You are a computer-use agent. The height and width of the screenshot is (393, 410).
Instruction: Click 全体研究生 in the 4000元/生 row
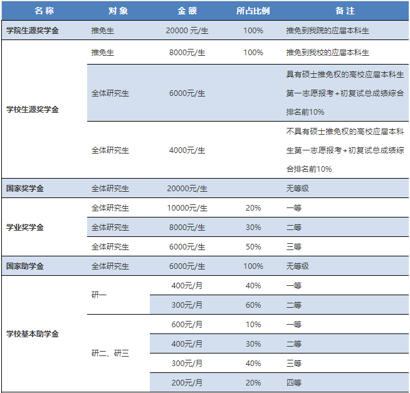[110, 150]
